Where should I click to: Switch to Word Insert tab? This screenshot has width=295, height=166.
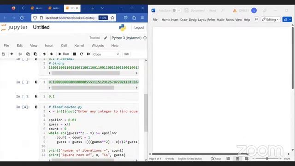(x=175, y=20)
